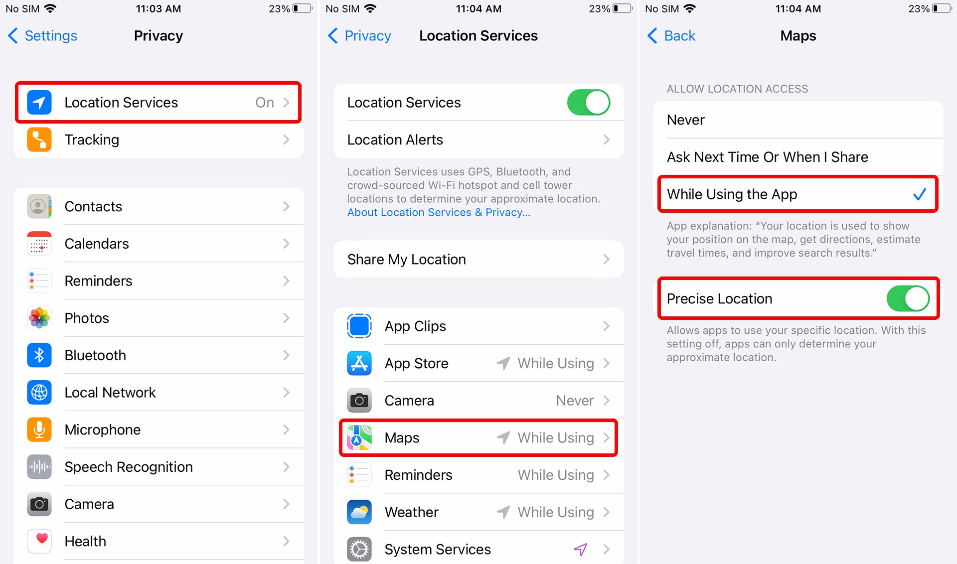957x564 pixels.
Task: Open Location Services On row in Privacy
Action: click(x=159, y=103)
